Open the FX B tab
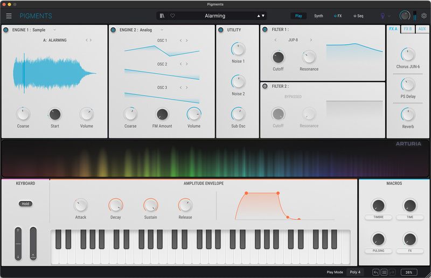The image size is (431, 278). pyautogui.click(x=408, y=29)
